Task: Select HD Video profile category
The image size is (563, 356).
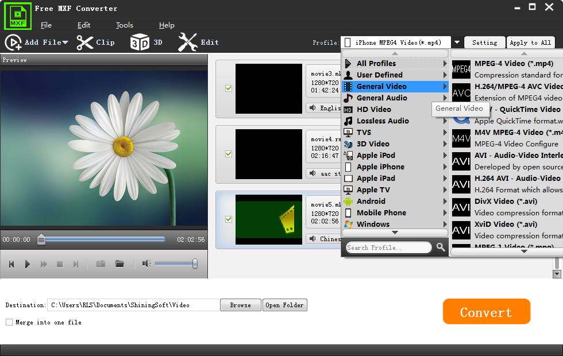Action: (373, 110)
